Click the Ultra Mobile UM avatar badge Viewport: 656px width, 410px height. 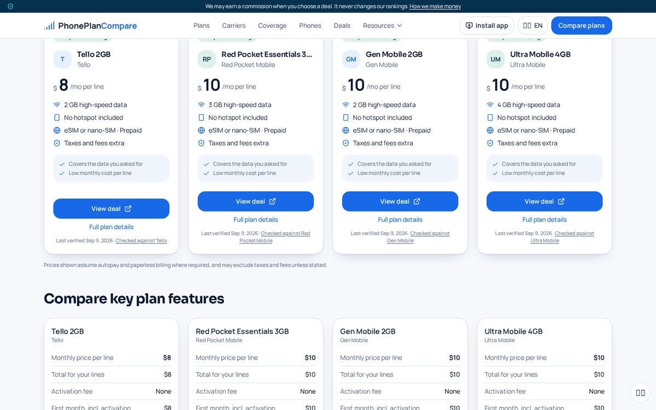[495, 59]
